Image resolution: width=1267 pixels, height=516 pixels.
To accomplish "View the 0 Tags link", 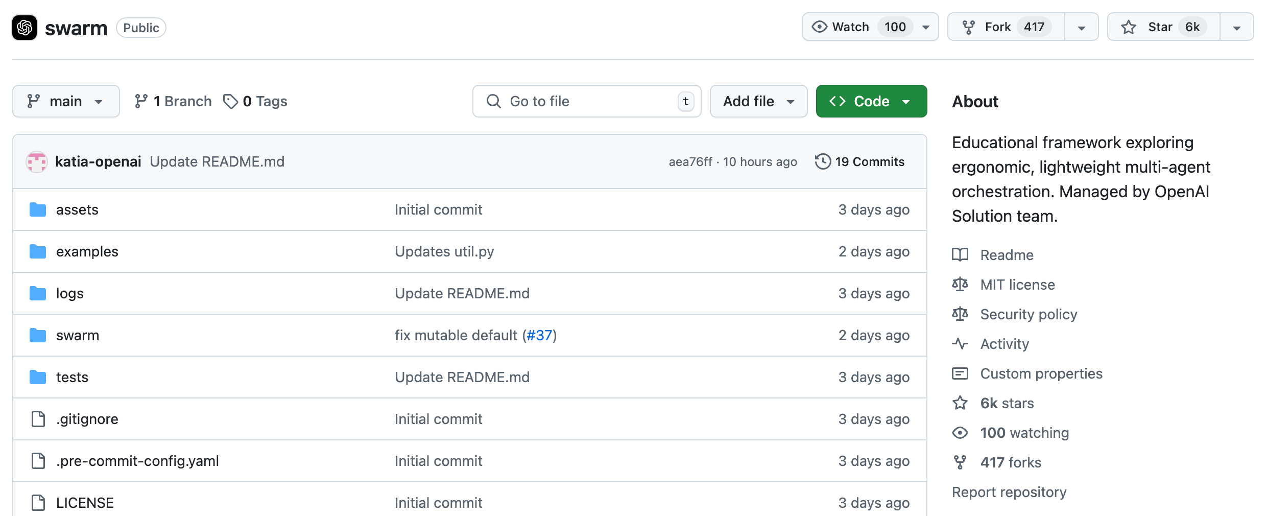I will [x=256, y=101].
